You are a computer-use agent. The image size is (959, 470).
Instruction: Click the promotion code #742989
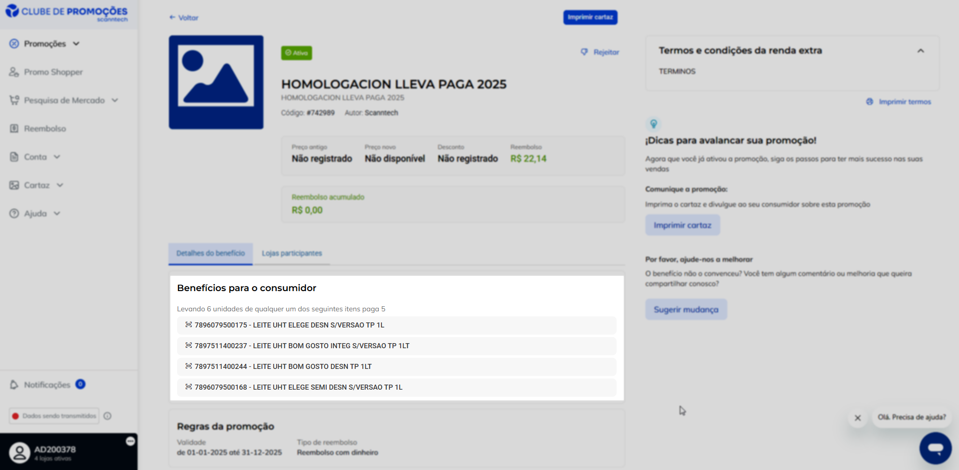click(321, 113)
